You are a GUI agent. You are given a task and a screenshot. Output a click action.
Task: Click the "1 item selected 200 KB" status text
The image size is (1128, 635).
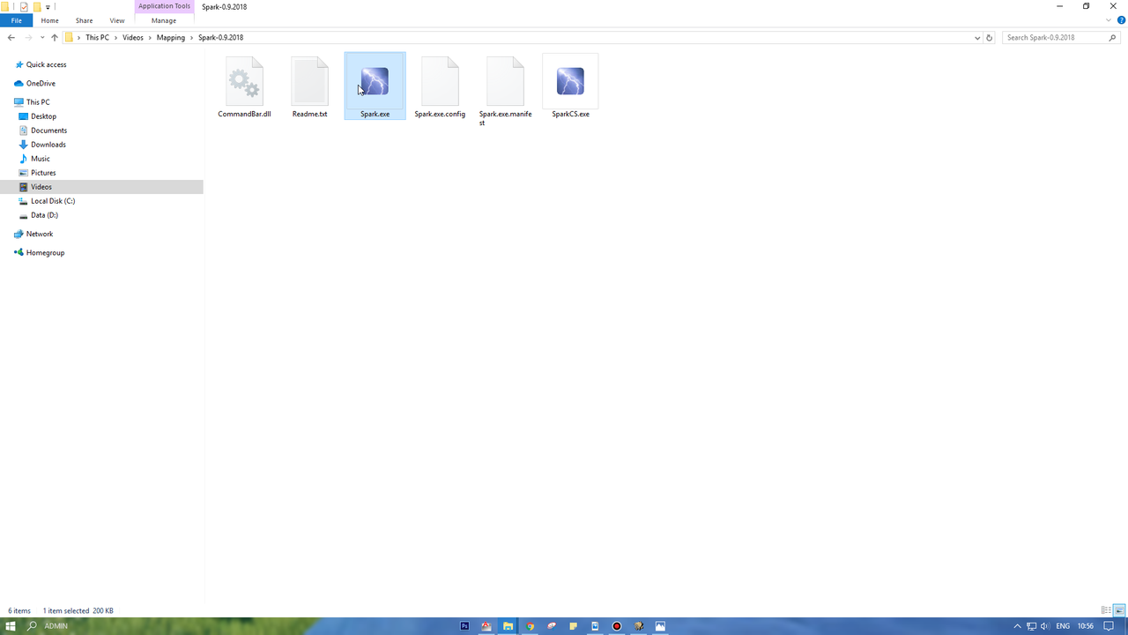(x=78, y=610)
